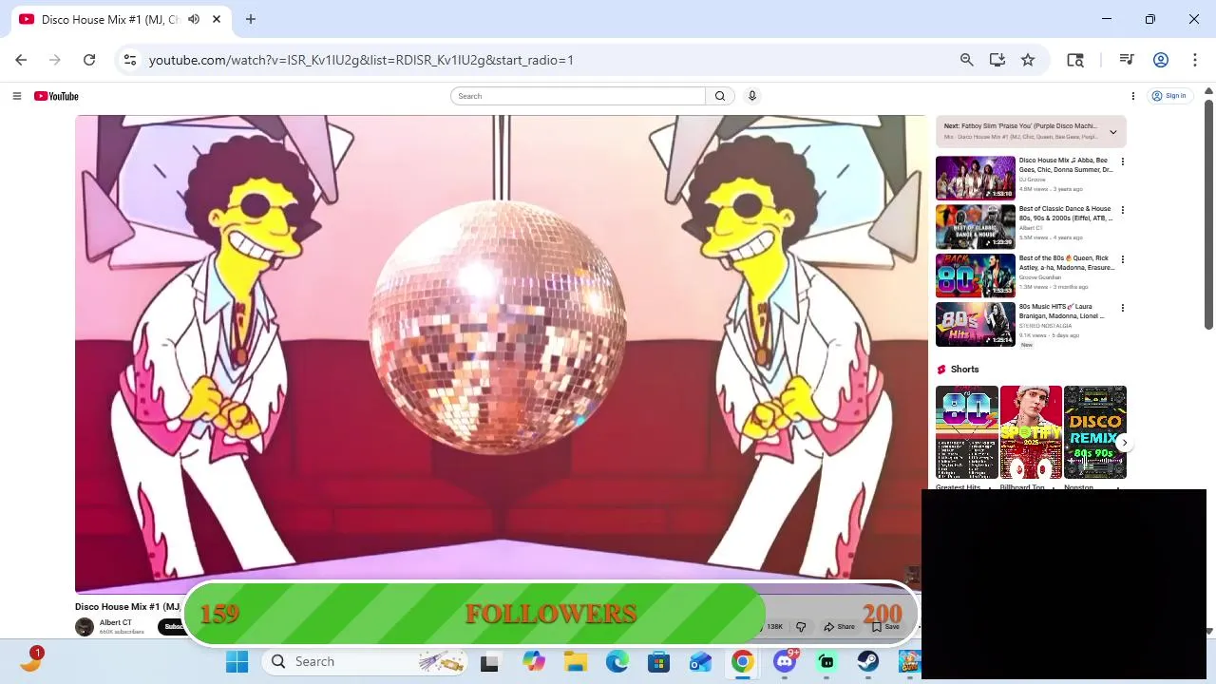Open the Albert CT channel name link
The width and height of the screenshot is (1216, 684).
tap(116, 623)
